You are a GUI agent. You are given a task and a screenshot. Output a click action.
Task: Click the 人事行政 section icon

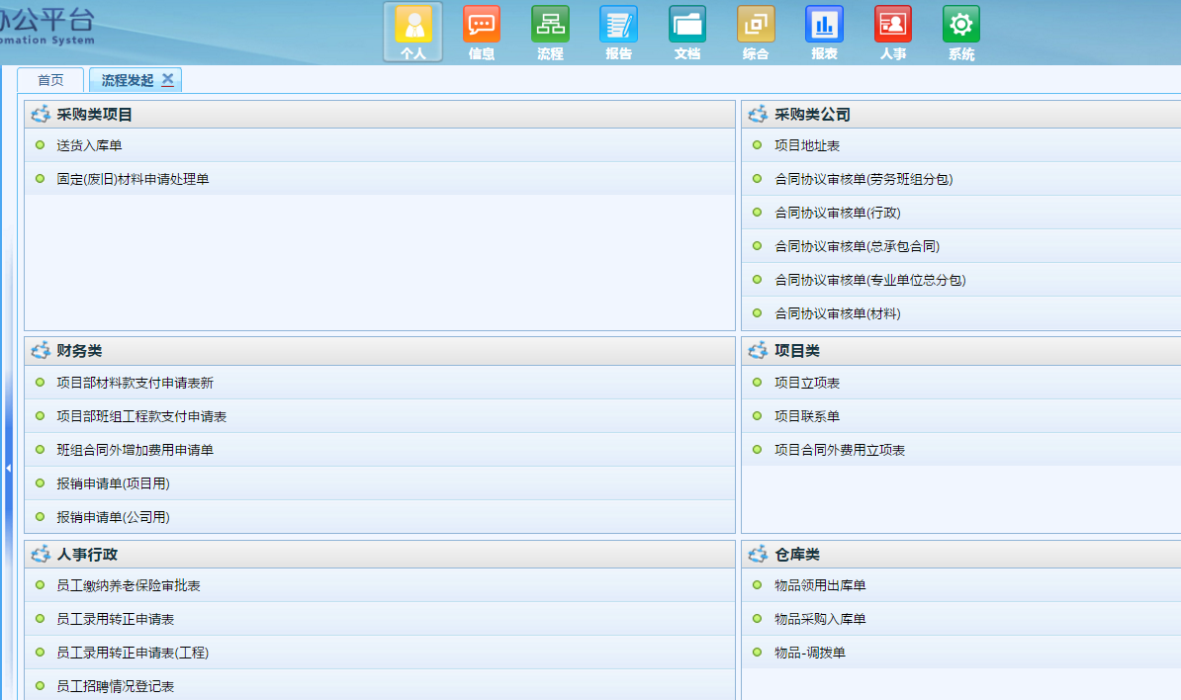pos(41,554)
